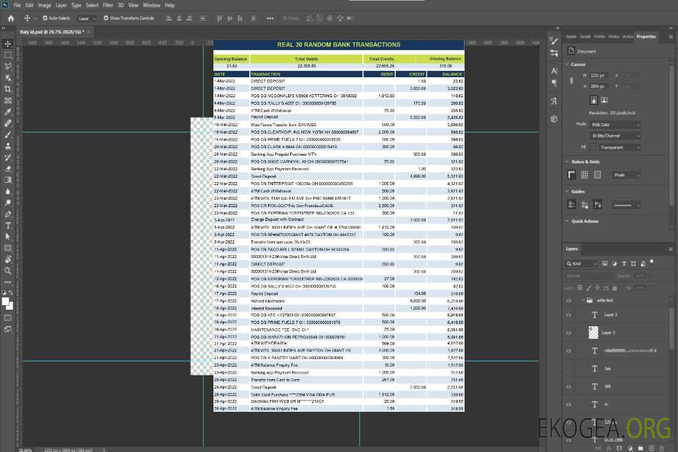Select the Pen tool
Image resolution: width=678 pixels, height=452 pixels.
(8, 214)
